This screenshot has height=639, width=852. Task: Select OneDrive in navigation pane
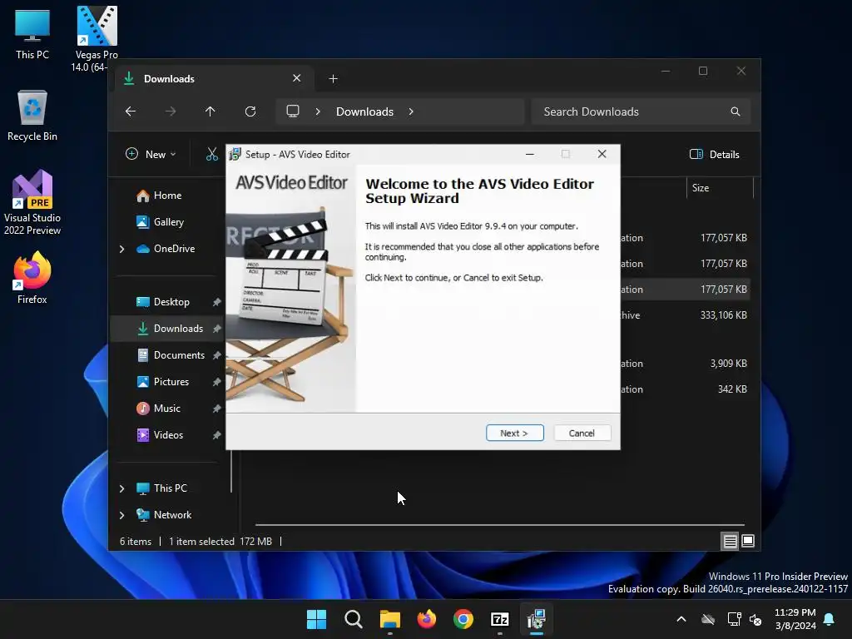(174, 249)
